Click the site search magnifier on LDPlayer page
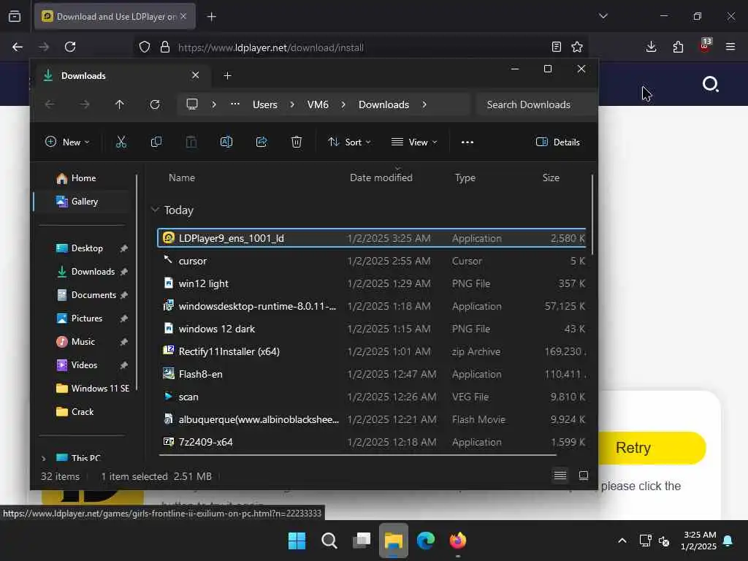Viewport: 748px width, 561px height. [x=710, y=85]
